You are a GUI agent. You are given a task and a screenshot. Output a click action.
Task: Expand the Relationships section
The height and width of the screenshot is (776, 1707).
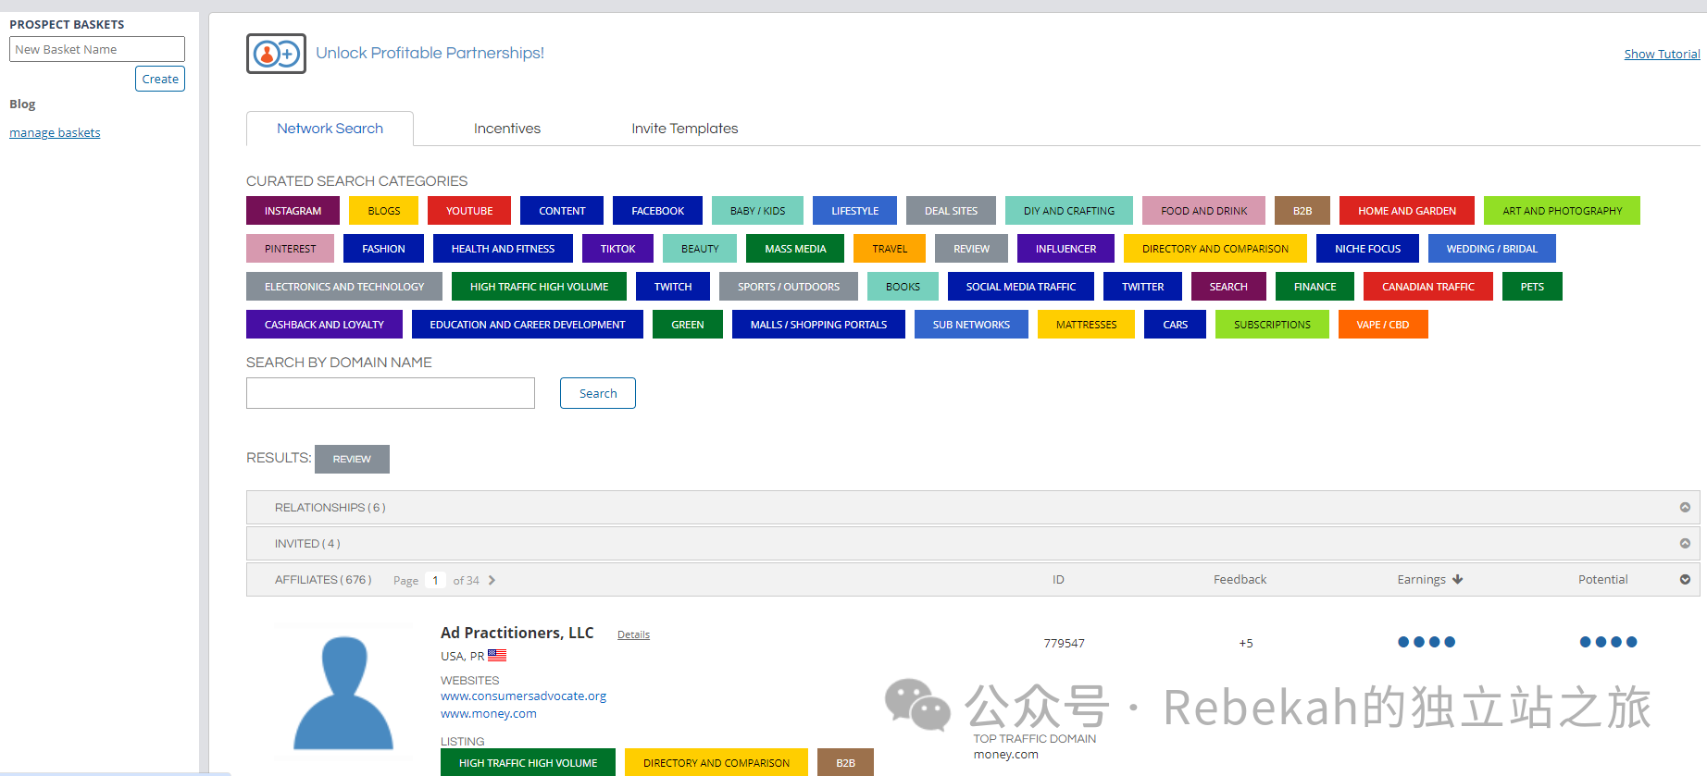(x=1685, y=508)
